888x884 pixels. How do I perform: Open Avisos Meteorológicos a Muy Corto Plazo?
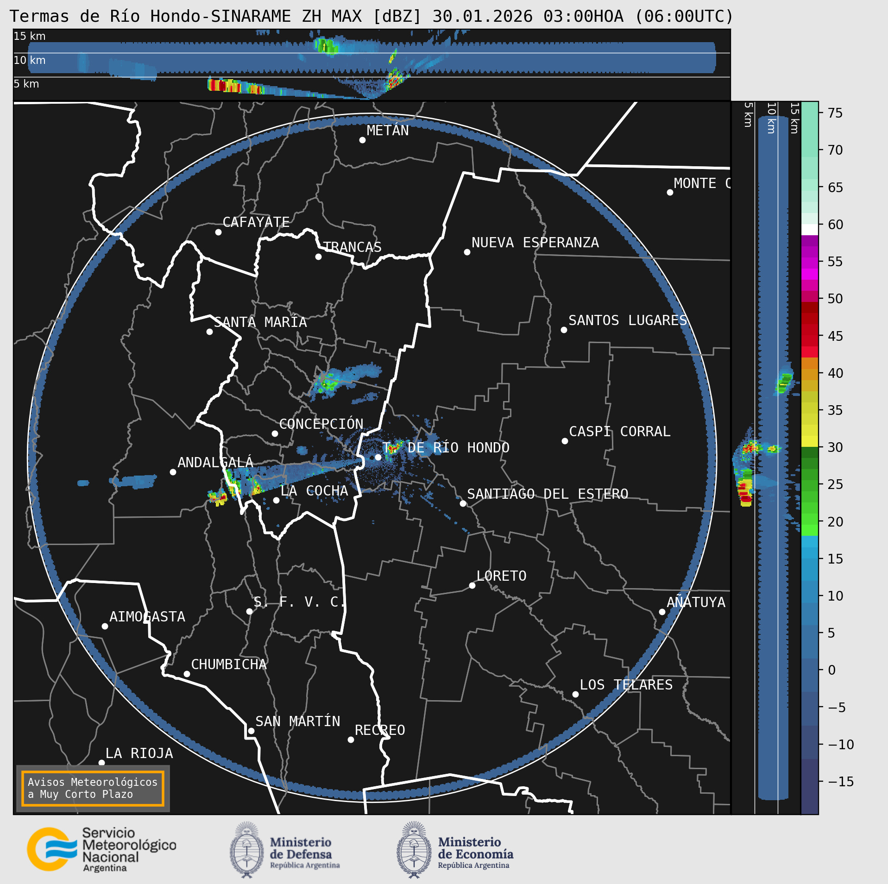pos(93,788)
